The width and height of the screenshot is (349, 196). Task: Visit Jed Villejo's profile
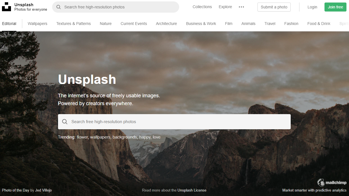[x=43, y=190]
